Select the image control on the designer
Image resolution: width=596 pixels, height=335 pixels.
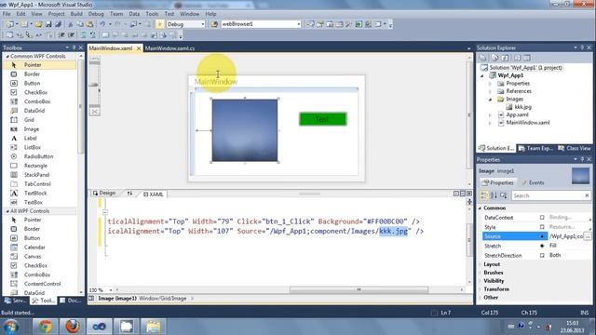coord(245,130)
